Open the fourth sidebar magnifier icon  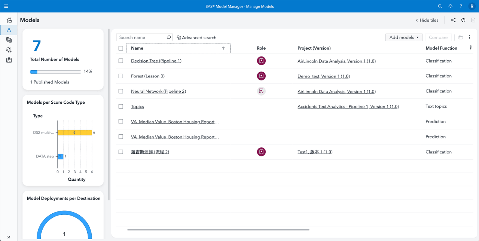click(x=9, y=50)
